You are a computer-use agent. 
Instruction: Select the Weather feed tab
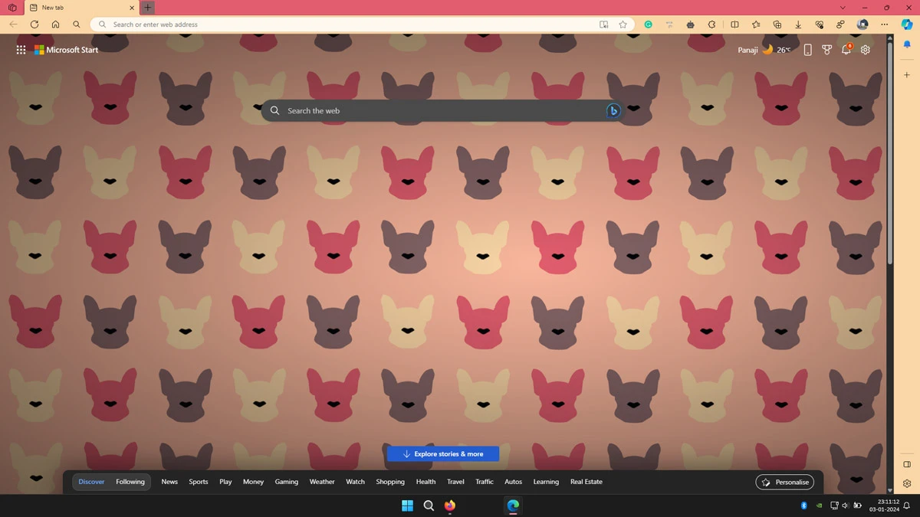coord(322,482)
